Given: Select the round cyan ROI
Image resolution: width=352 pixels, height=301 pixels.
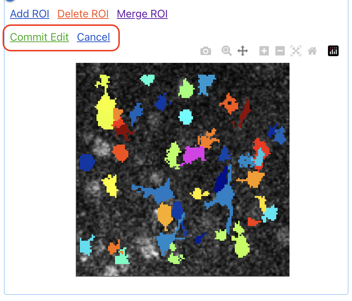Looking at the screenshot, I should (186, 117).
